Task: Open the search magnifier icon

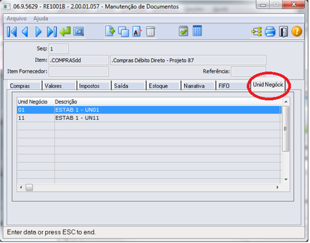Action: point(79,31)
